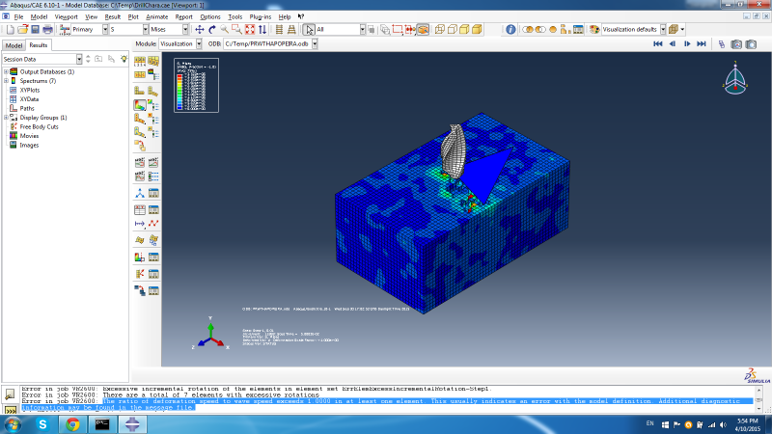Viewport: 772px width, 434px height.
Task: Expand the Output Databases (1) node
Action: pos(7,71)
